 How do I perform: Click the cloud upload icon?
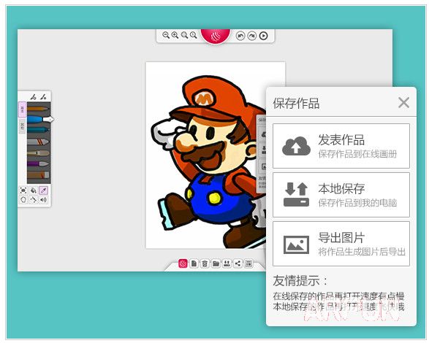[x=296, y=146]
